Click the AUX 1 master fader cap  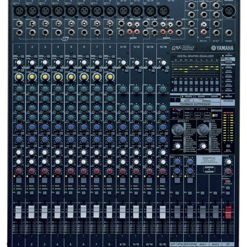pos(203,213)
